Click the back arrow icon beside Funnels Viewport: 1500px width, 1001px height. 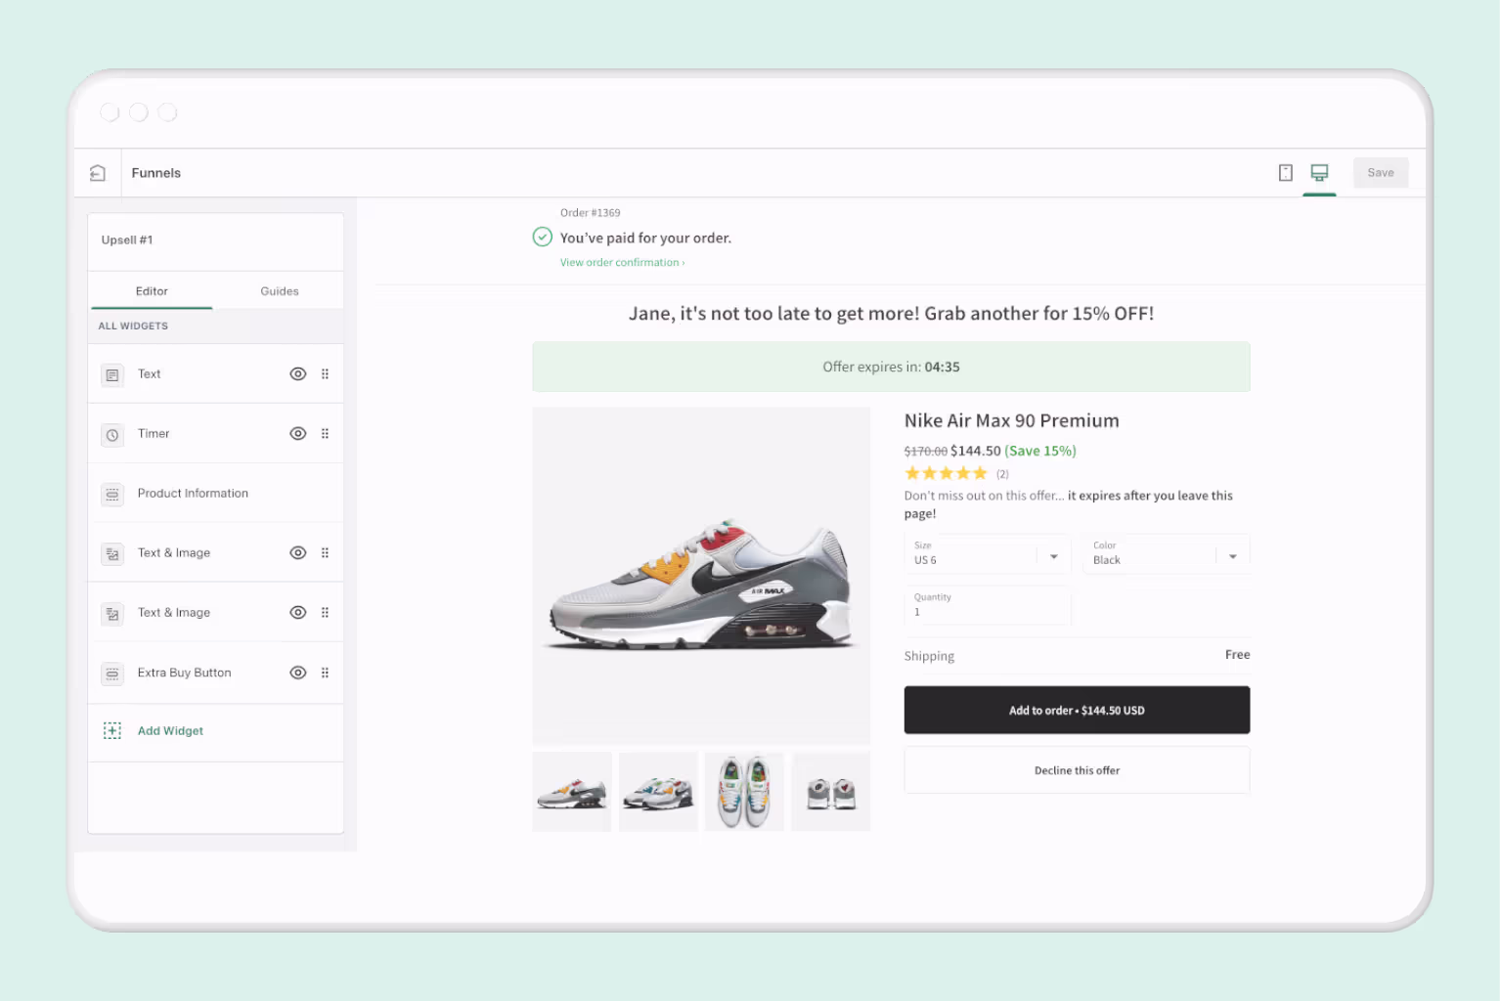coord(98,173)
